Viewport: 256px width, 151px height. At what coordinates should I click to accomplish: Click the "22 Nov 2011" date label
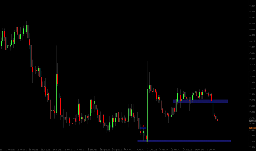[x=176, y=149]
